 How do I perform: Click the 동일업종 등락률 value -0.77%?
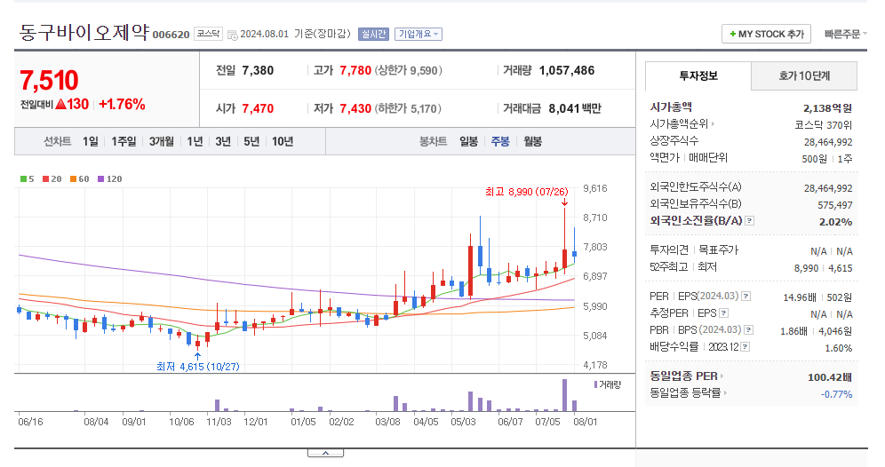point(836,394)
